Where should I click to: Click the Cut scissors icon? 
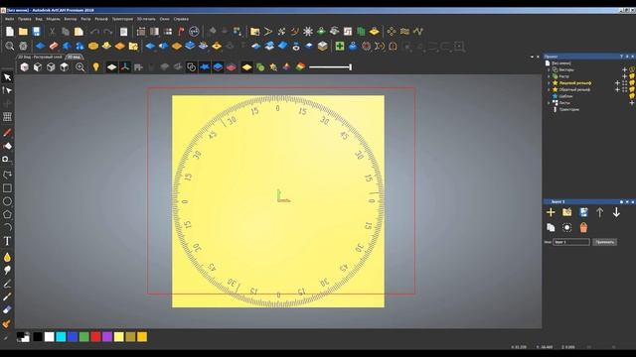click(53, 32)
